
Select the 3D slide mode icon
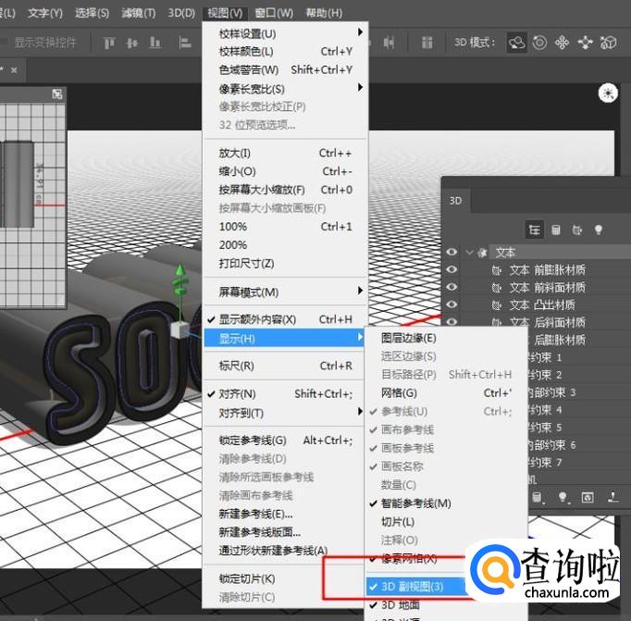coord(586,42)
